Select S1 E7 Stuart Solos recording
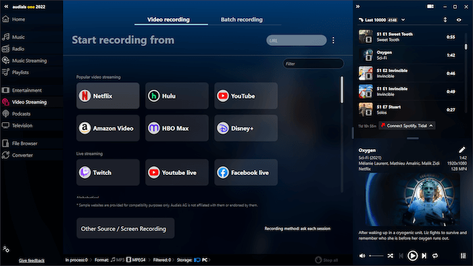Image resolution: width=473 pixels, height=266 pixels. point(409,109)
